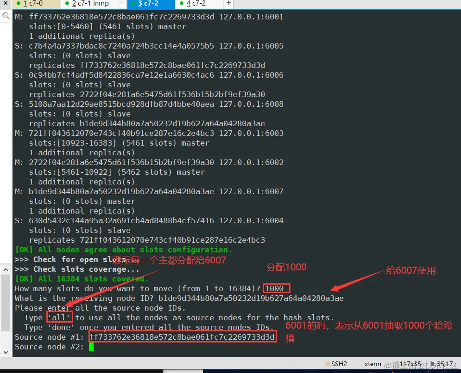Close the "2 c7-1 lnmp" tab
461x373 pixels.
point(120,3)
